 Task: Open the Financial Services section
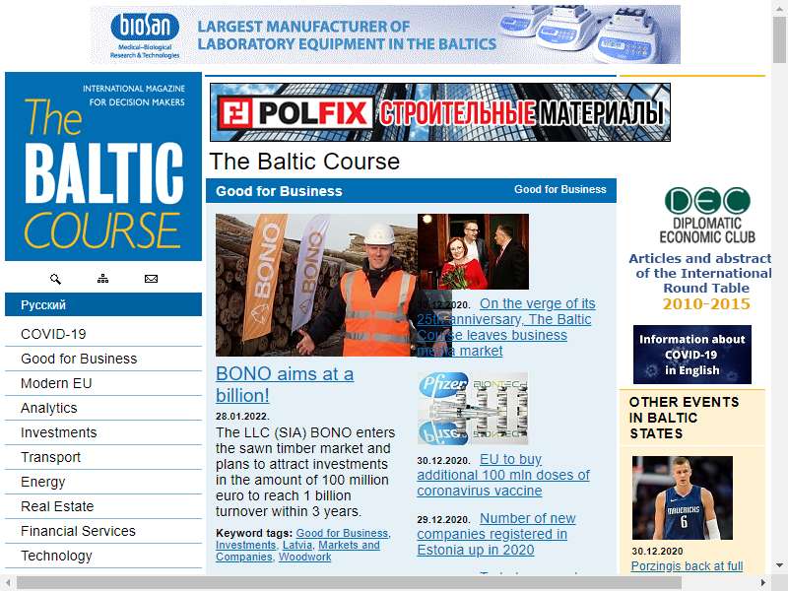103,531
